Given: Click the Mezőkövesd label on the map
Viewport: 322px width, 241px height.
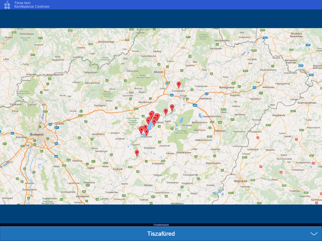Looking at the screenshot, I should (145, 102).
